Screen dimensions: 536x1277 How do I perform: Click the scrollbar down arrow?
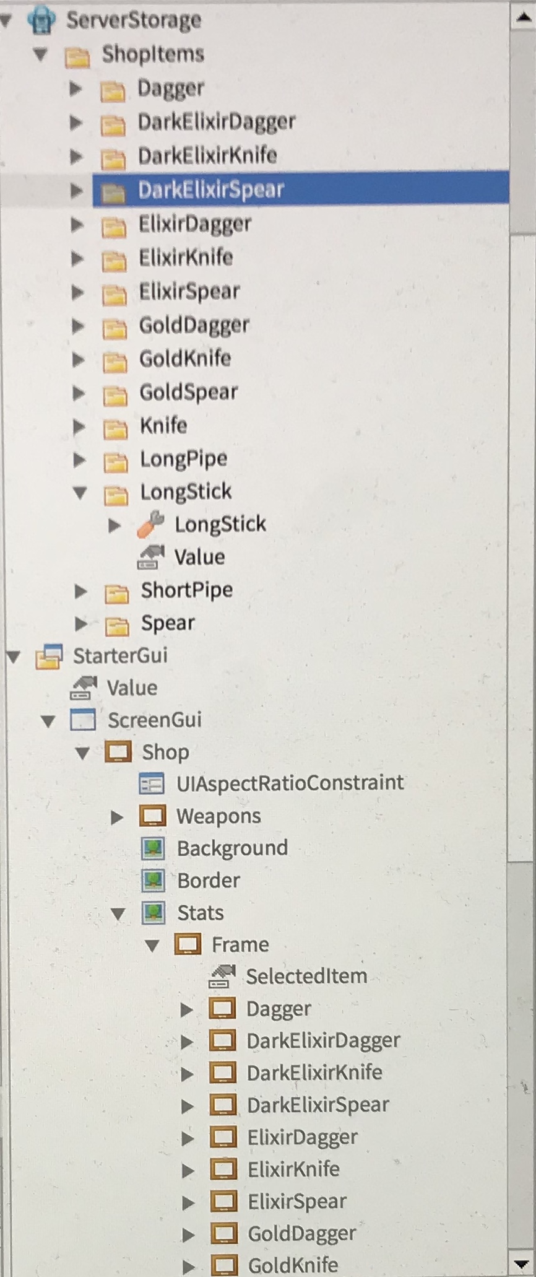(520, 1263)
